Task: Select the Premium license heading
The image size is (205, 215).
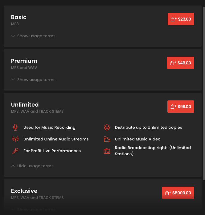Action: (x=24, y=61)
